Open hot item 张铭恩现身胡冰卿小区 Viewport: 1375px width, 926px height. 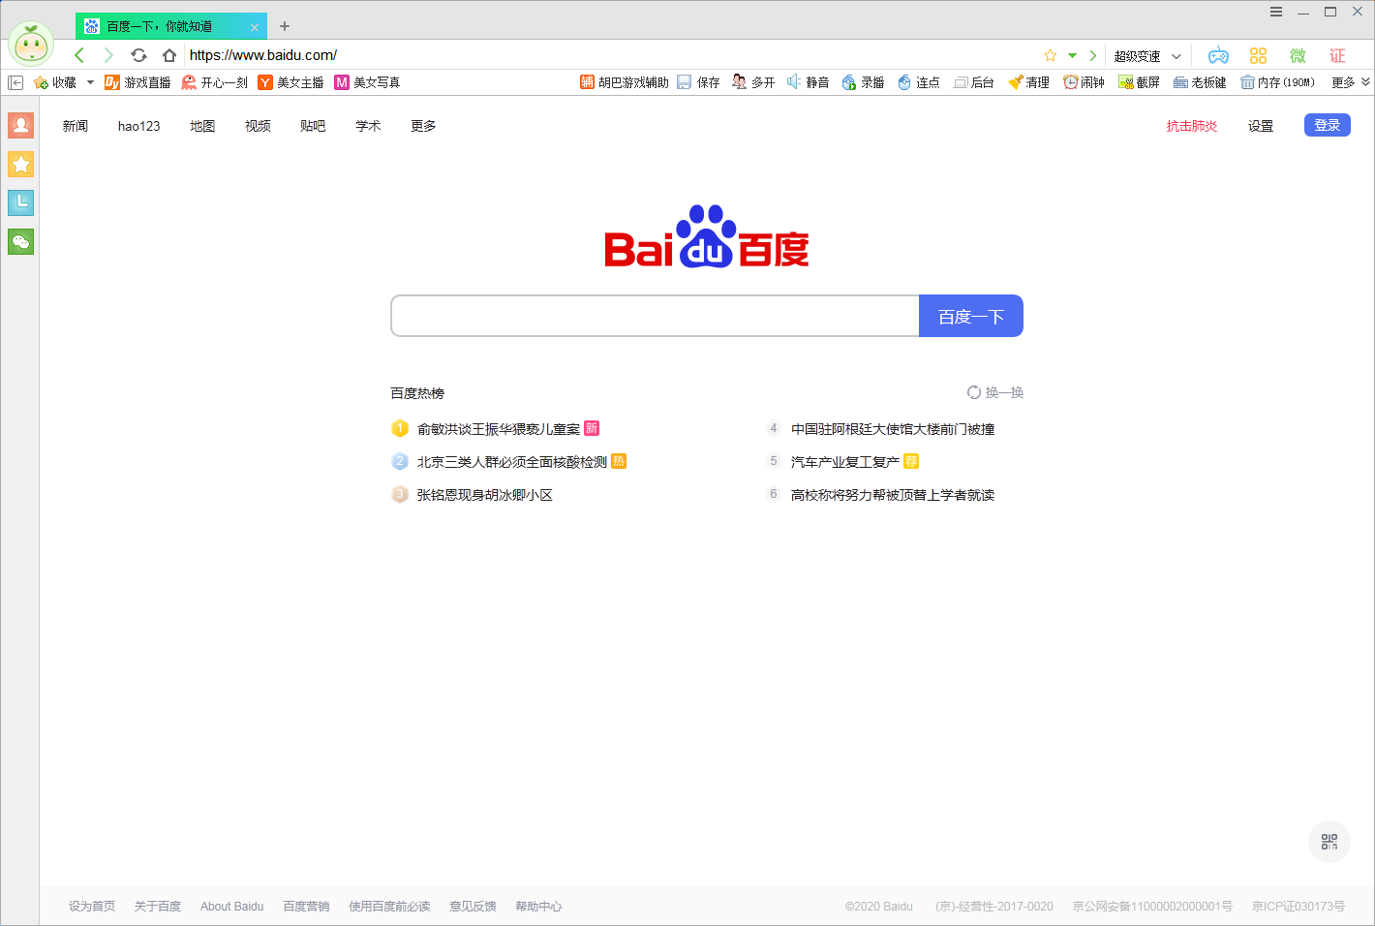[485, 495]
